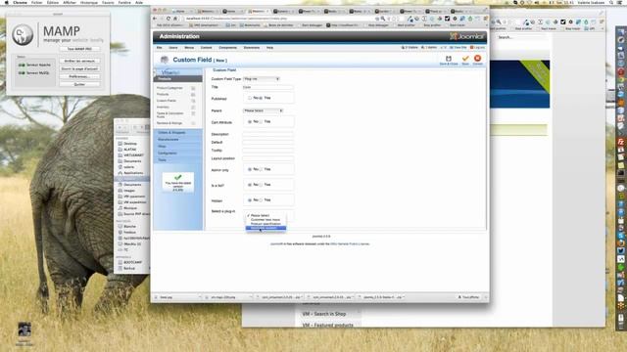Click the Apple menu icon

(6, 2)
